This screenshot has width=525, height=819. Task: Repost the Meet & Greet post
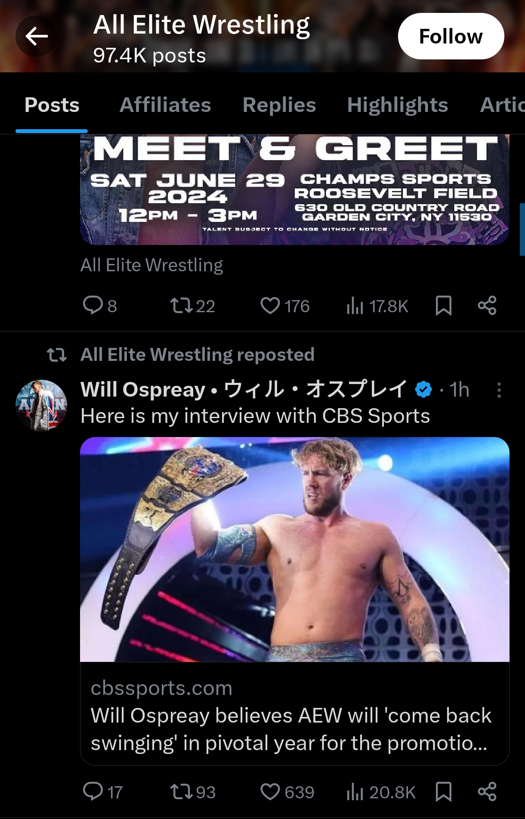(x=192, y=306)
